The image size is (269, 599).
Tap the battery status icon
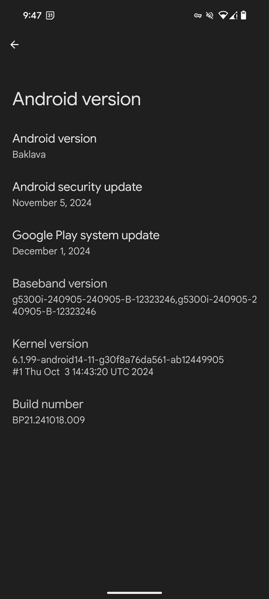[x=243, y=15]
